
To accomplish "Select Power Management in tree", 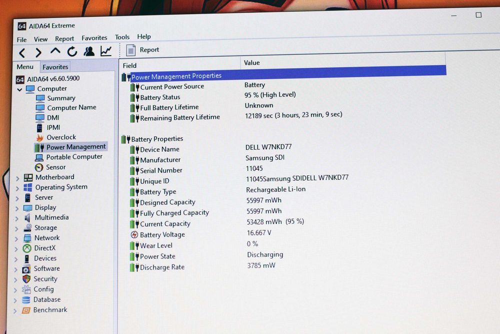I will 70,147.
